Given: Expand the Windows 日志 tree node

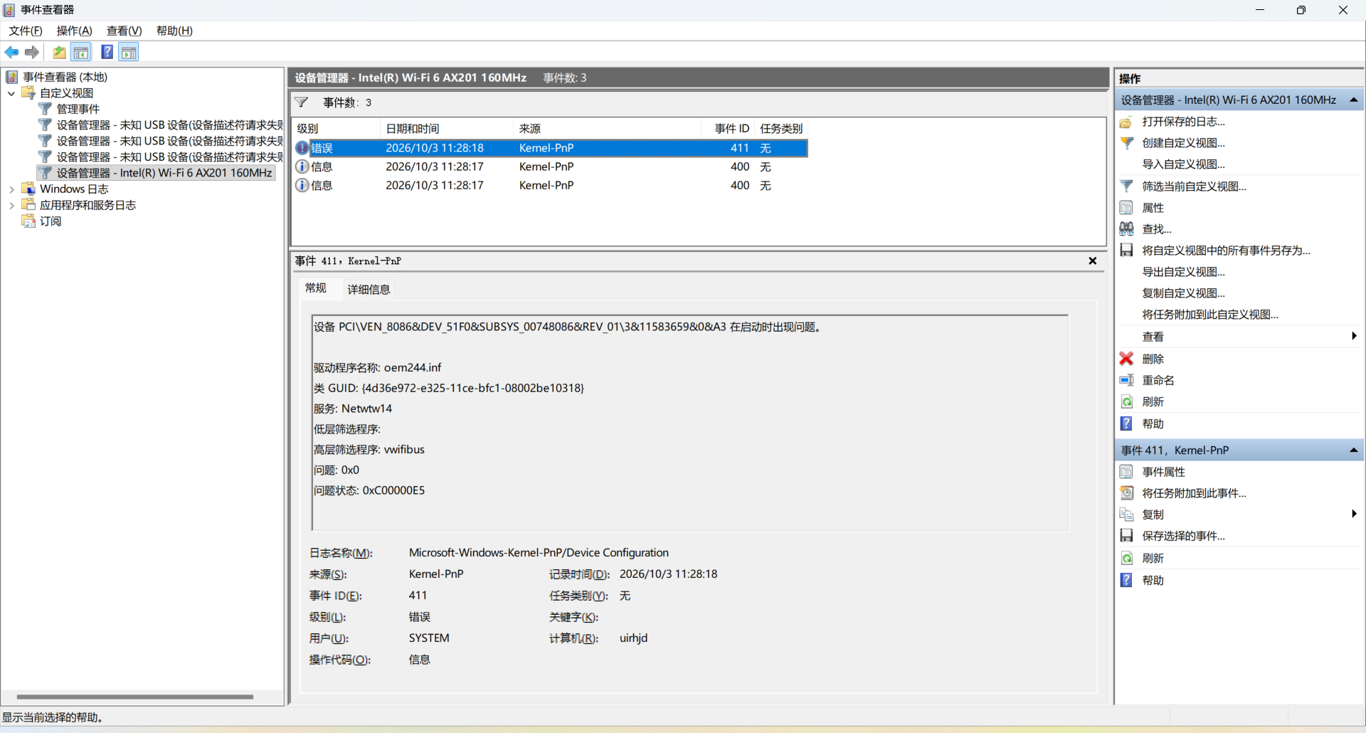Looking at the screenshot, I should point(11,189).
